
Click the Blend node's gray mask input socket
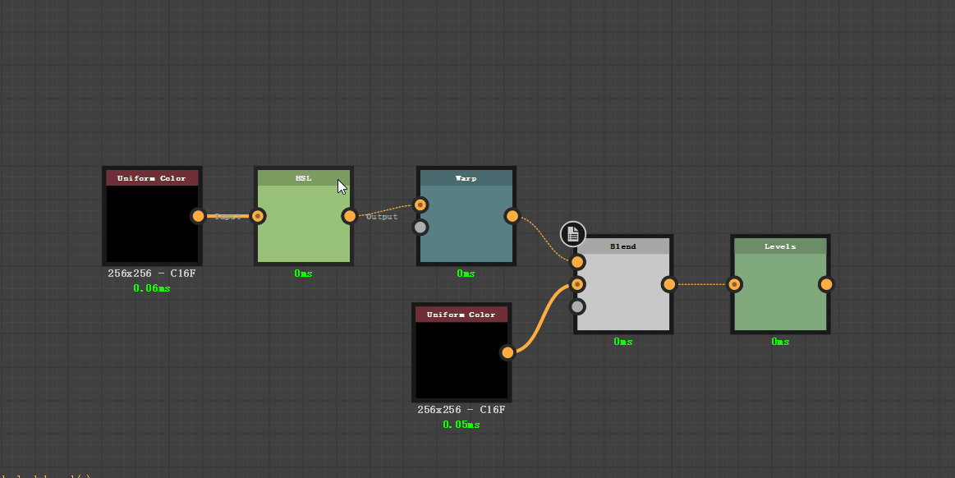578,306
